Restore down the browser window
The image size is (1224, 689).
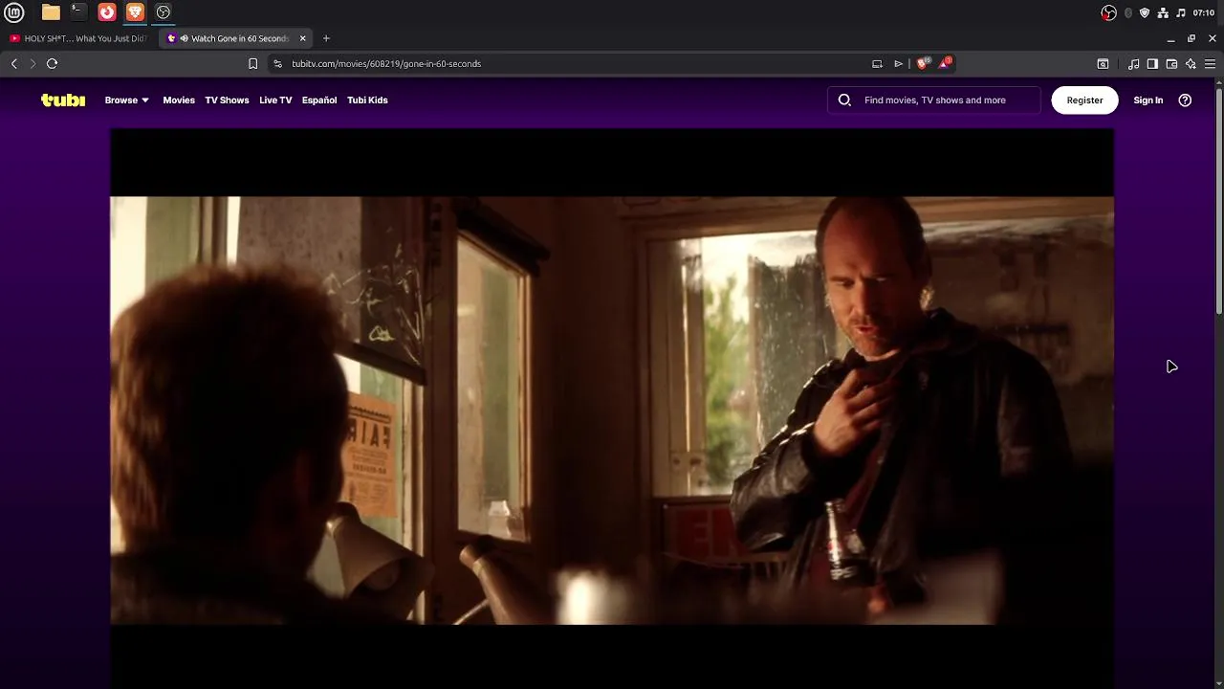tap(1191, 38)
